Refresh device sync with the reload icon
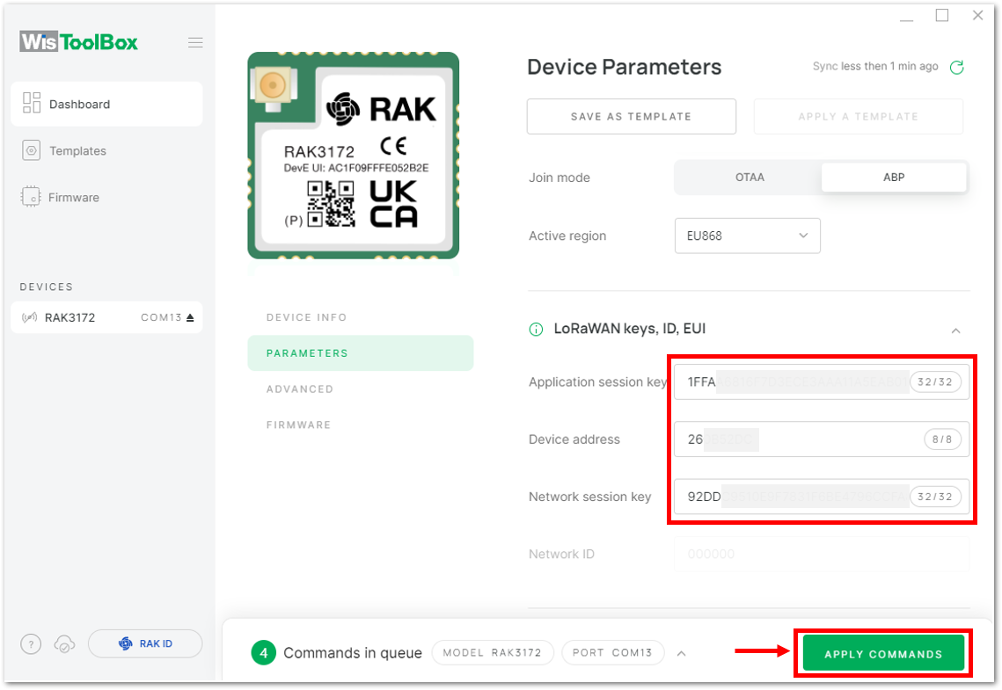Screen dimensions: 1002x690 [956, 67]
